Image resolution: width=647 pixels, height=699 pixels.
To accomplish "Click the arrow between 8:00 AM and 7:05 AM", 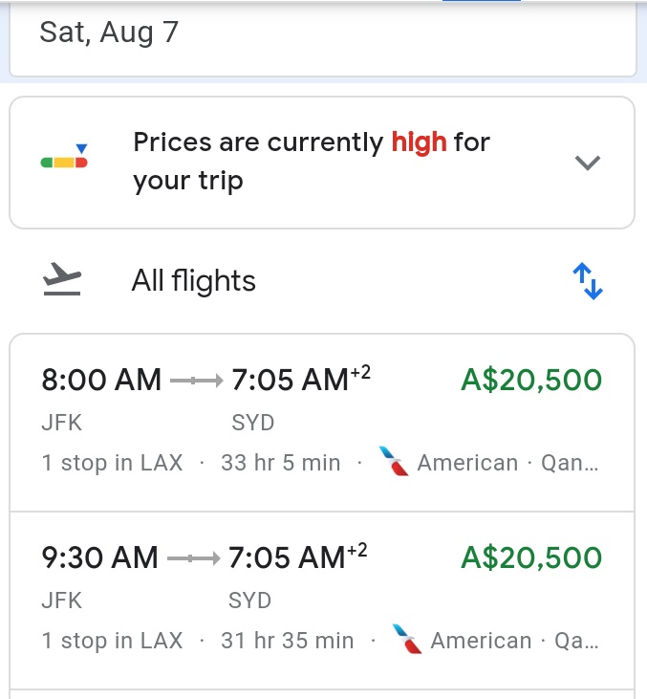I will pyautogui.click(x=196, y=381).
